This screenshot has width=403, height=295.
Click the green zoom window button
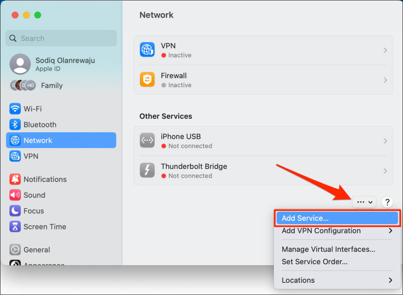(38, 15)
